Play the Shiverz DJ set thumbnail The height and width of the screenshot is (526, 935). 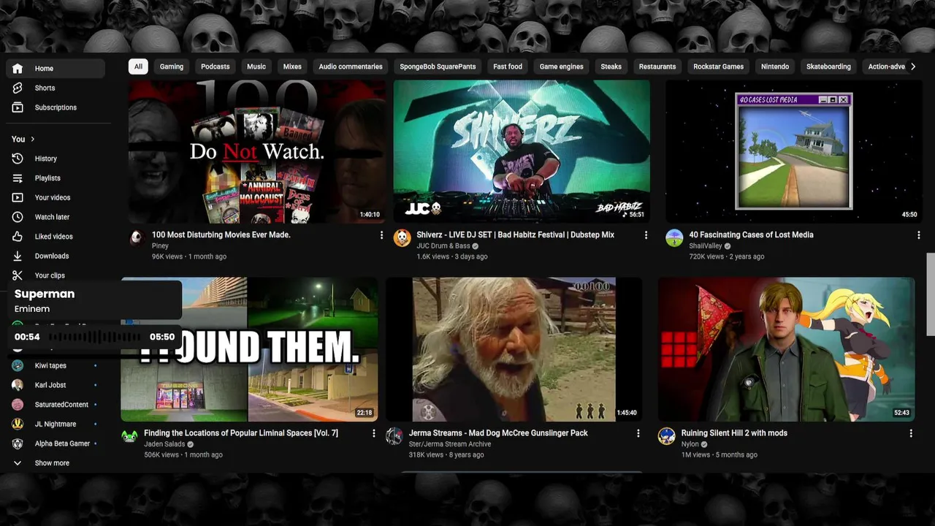(522, 151)
